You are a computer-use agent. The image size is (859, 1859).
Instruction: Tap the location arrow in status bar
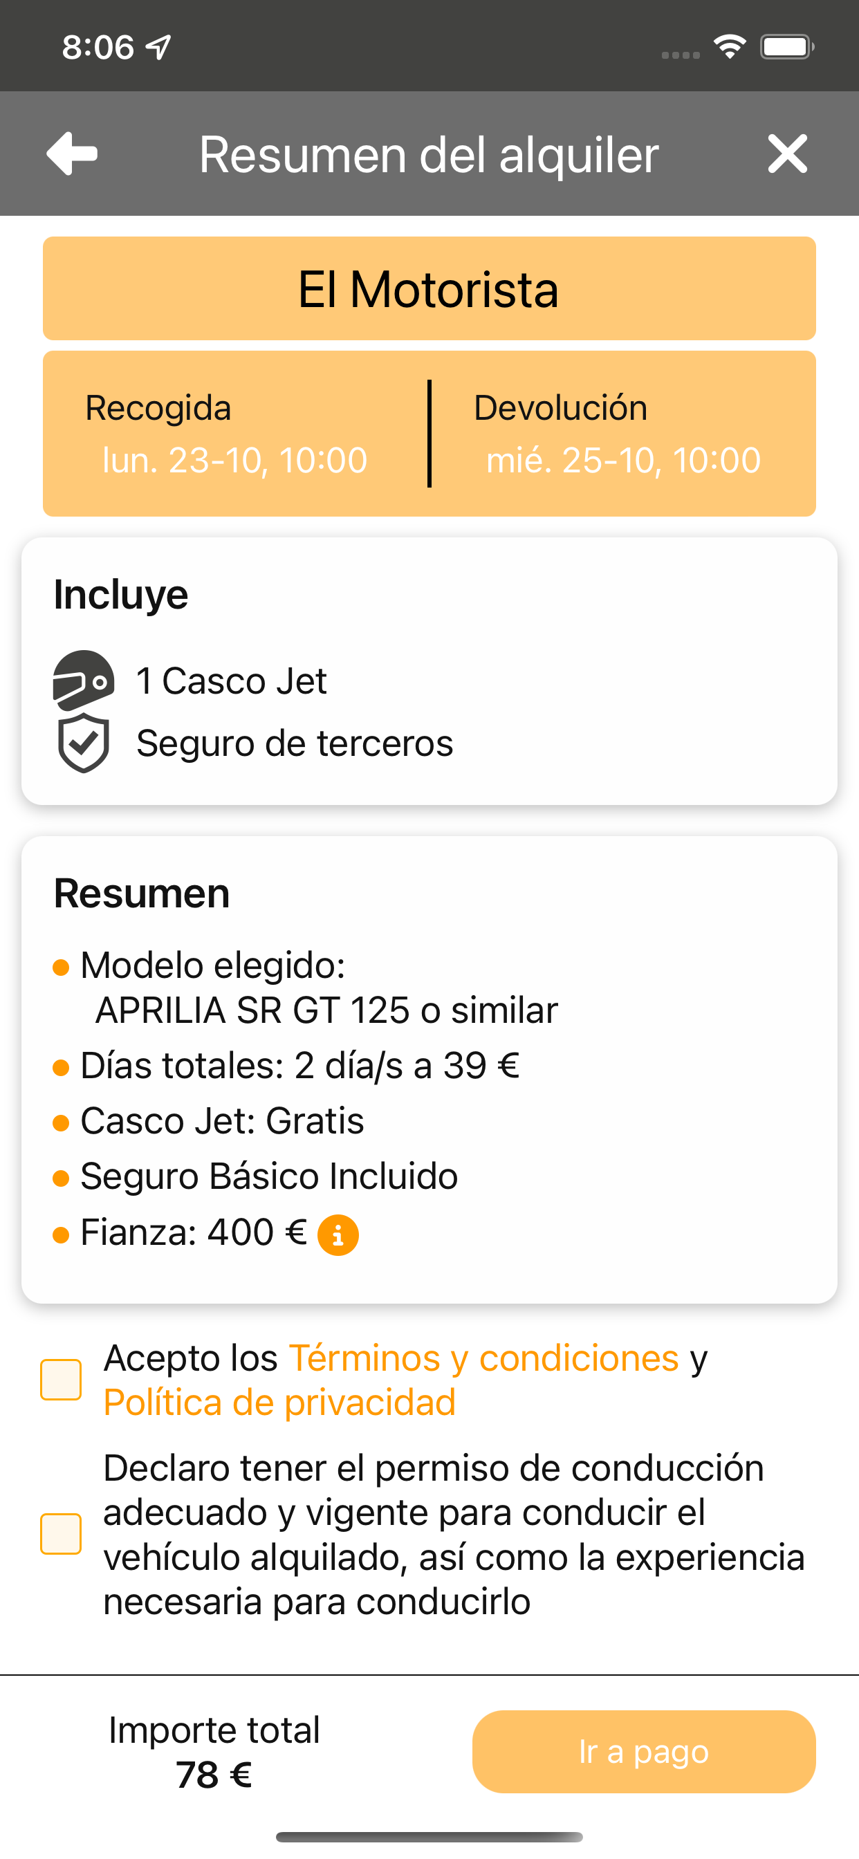[x=158, y=48]
